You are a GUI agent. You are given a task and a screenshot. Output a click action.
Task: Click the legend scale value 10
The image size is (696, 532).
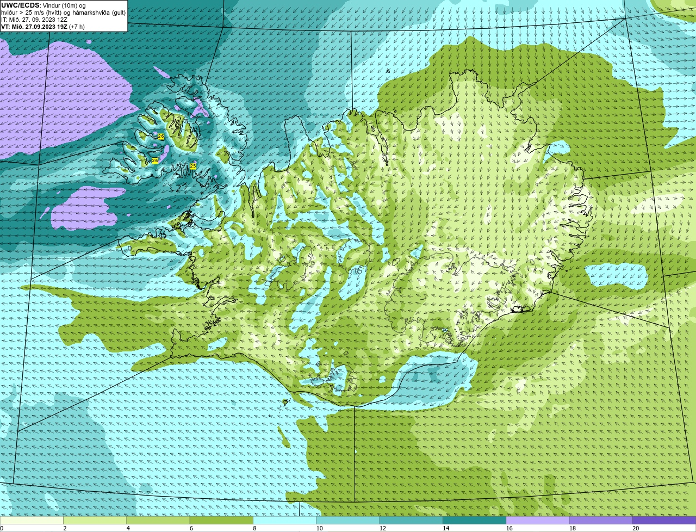pyautogui.click(x=319, y=528)
